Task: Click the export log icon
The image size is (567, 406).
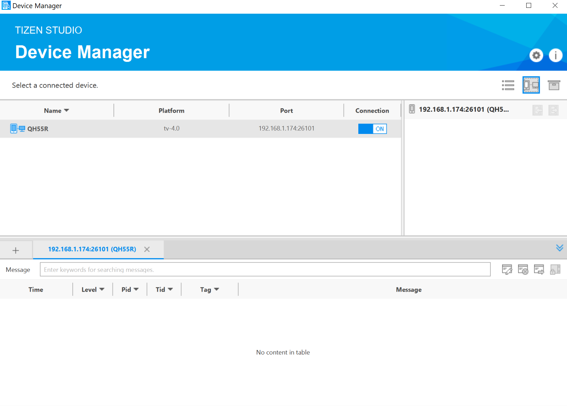Action: tap(539, 269)
